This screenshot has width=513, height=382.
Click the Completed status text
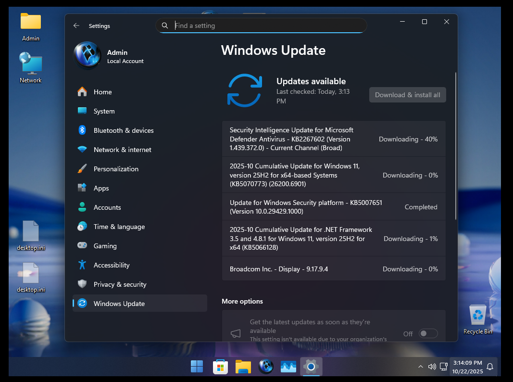point(421,207)
